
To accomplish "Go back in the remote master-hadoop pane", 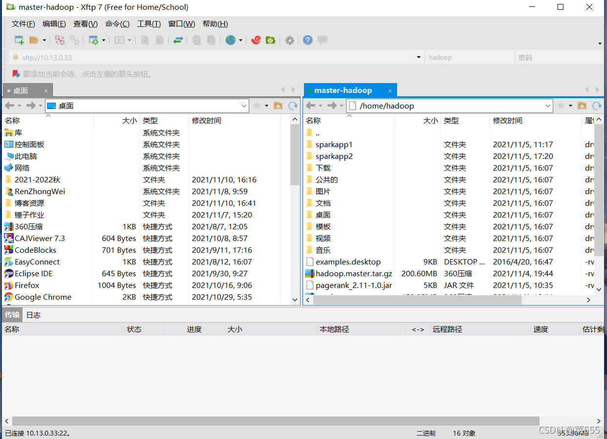I will point(310,106).
